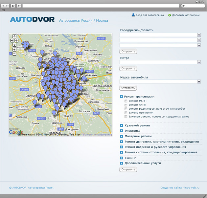Screen dimensions: 207x198
Task: Click Отправить under Метро
Action: pyautogui.click(x=128, y=68)
